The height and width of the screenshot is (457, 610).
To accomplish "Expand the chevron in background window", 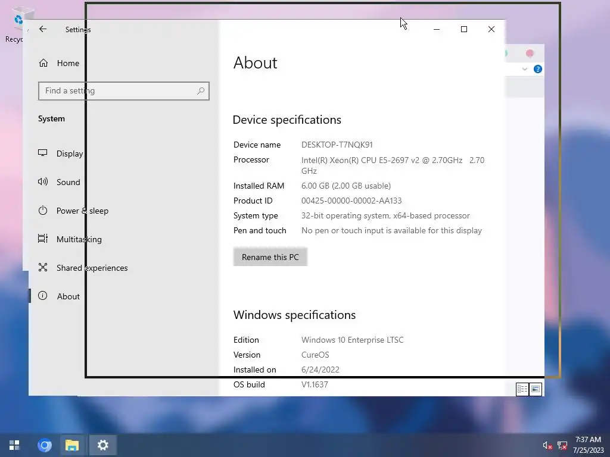I will [x=524, y=69].
